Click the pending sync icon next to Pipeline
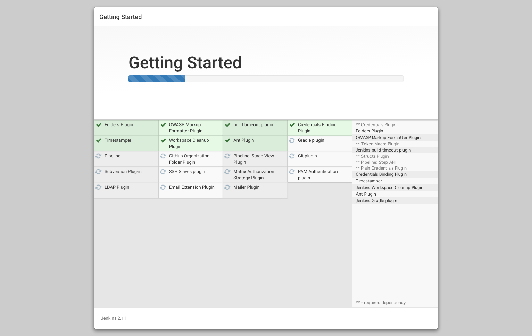532x336 pixels. click(x=99, y=156)
